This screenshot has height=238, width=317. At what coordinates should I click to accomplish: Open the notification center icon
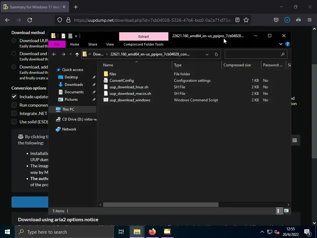[307, 232]
